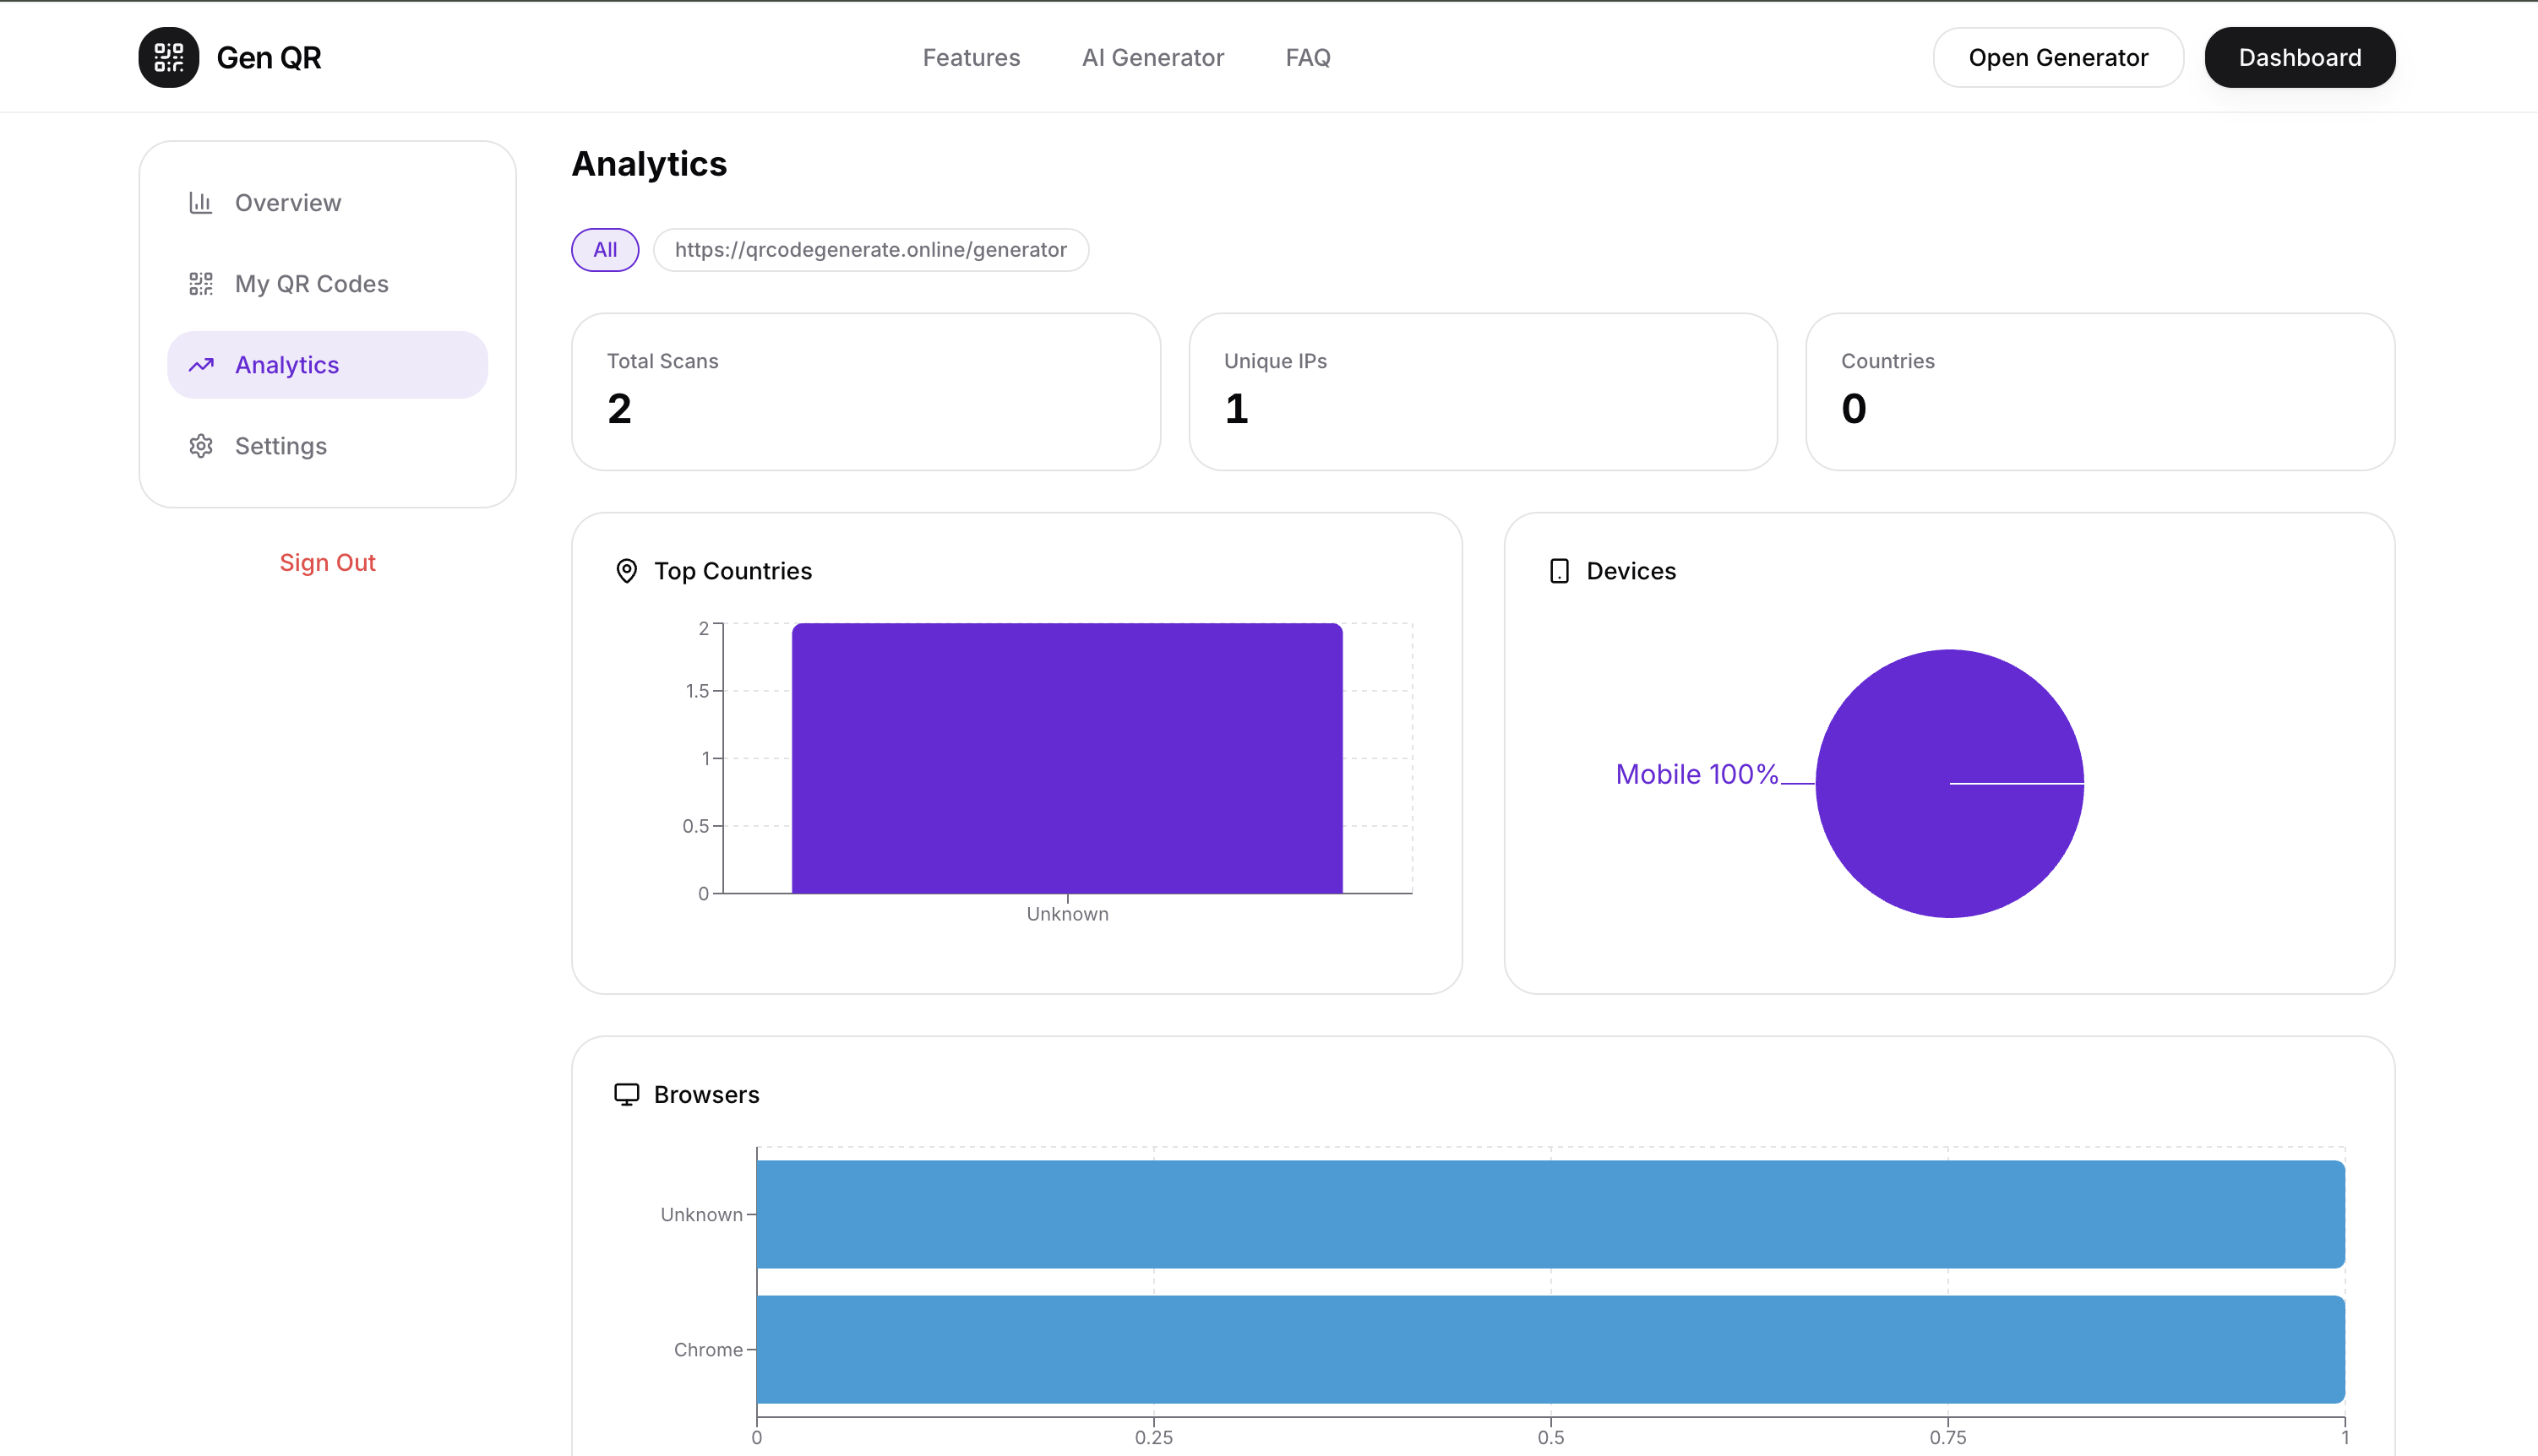The width and height of the screenshot is (2538, 1456).
Task: Click the Total Scans card
Action: (x=865, y=391)
